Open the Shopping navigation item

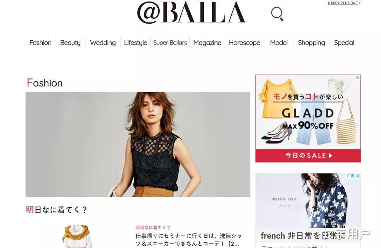[311, 43]
